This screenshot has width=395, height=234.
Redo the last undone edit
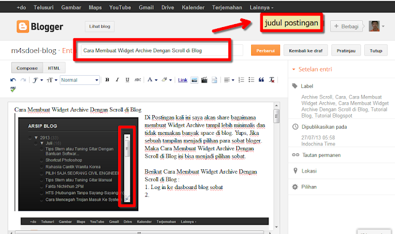click(x=23, y=80)
